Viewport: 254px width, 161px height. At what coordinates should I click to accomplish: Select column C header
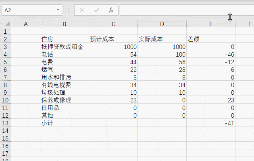pyautogui.click(x=113, y=24)
